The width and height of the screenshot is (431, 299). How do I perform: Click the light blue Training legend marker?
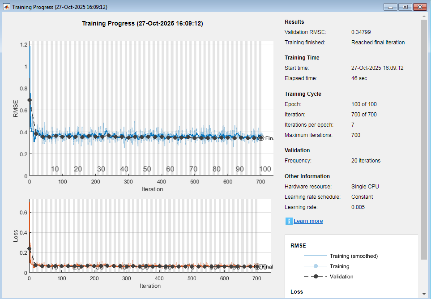click(316, 266)
